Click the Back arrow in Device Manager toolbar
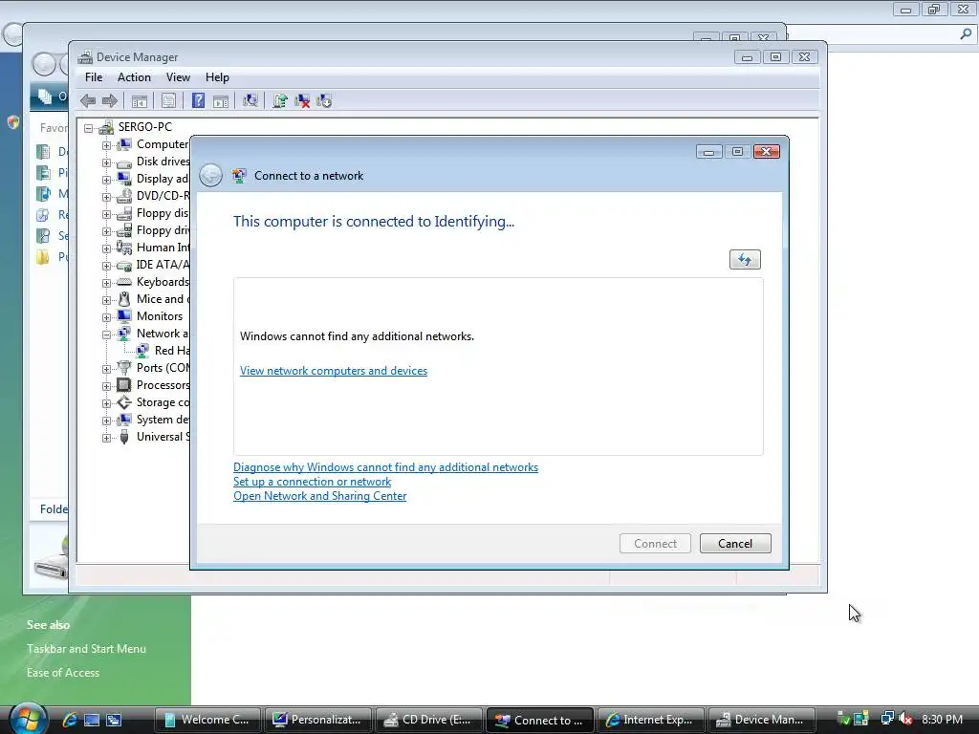The width and height of the screenshot is (979, 734). 88,100
